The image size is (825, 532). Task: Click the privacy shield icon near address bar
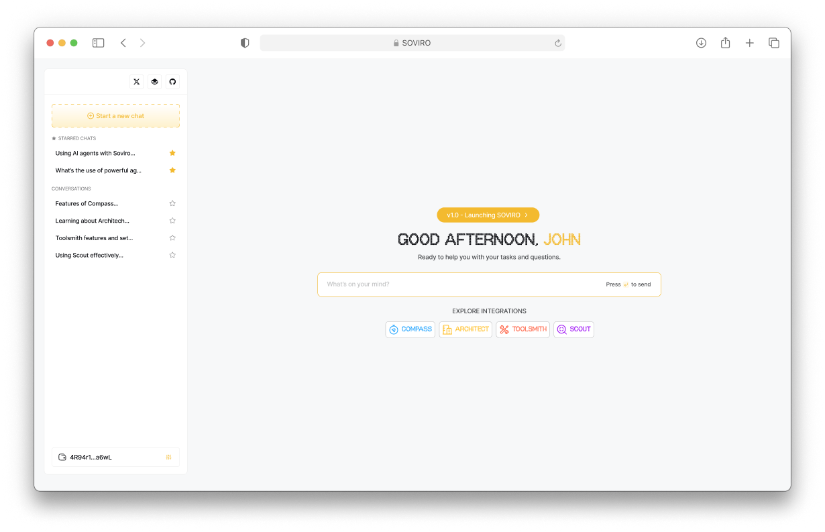tap(245, 43)
